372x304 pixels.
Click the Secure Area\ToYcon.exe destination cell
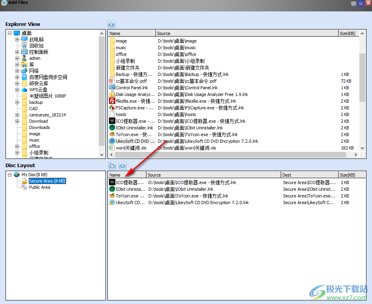click(x=309, y=196)
